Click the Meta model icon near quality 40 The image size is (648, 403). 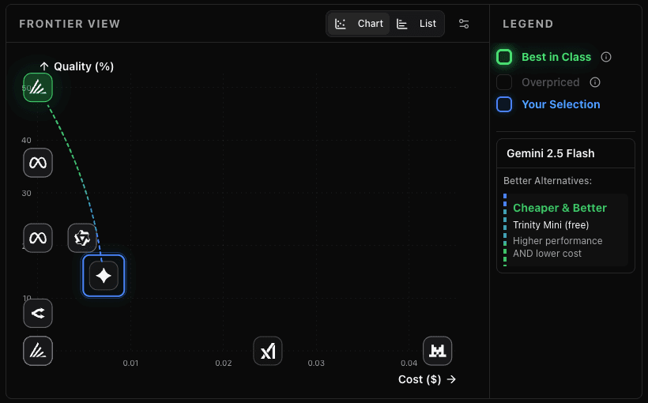(38, 163)
